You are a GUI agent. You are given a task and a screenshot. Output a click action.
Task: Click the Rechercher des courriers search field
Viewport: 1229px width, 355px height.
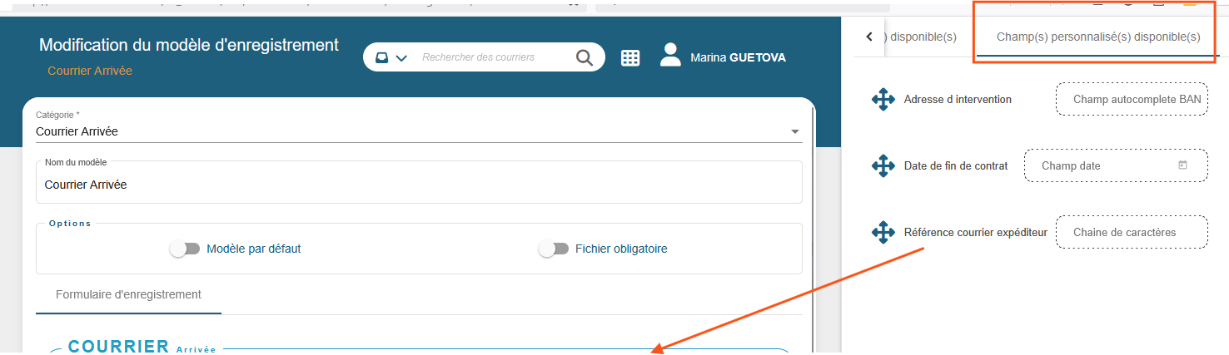click(491, 57)
